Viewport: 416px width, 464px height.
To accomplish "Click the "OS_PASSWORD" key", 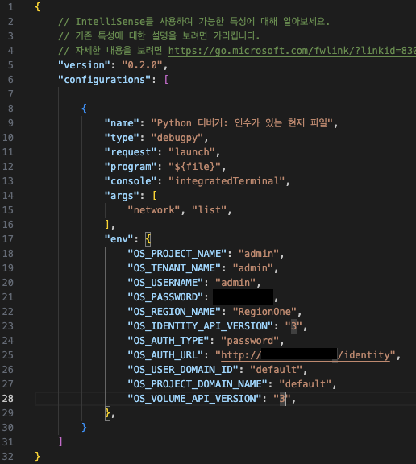I will coord(165,297).
